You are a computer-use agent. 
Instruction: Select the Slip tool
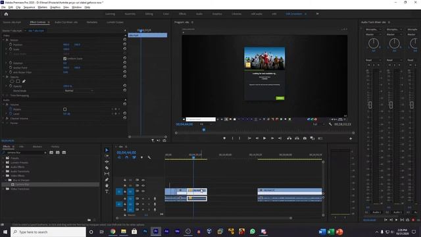(107, 174)
